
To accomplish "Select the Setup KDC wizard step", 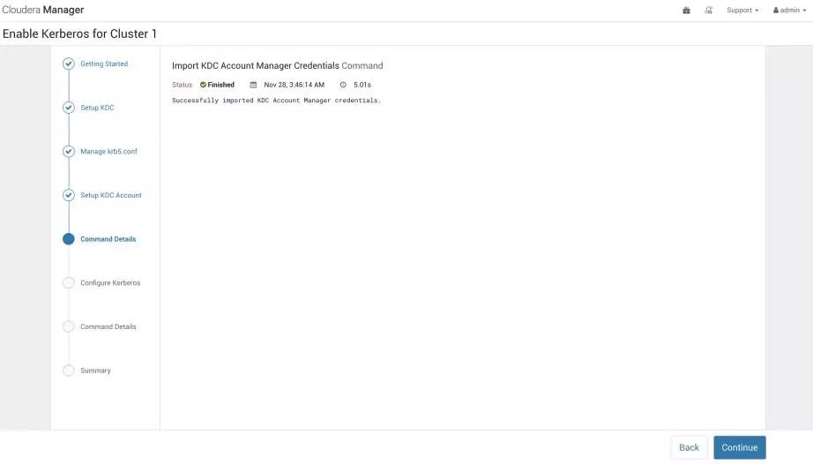I will click(97, 108).
